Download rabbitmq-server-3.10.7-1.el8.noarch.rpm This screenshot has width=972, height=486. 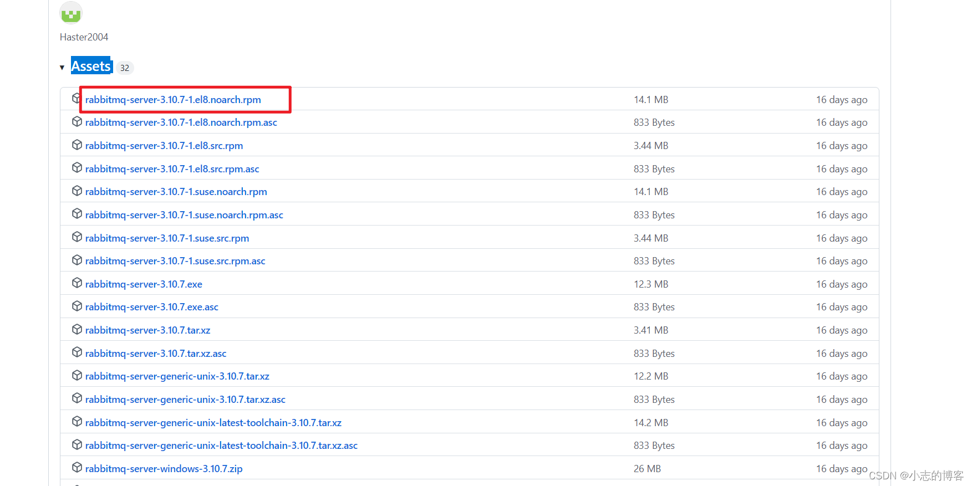[x=173, y=100]
